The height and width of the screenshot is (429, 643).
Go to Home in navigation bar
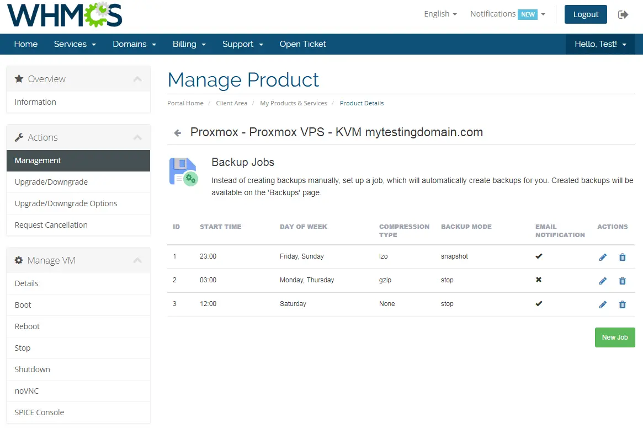(26, 44)
